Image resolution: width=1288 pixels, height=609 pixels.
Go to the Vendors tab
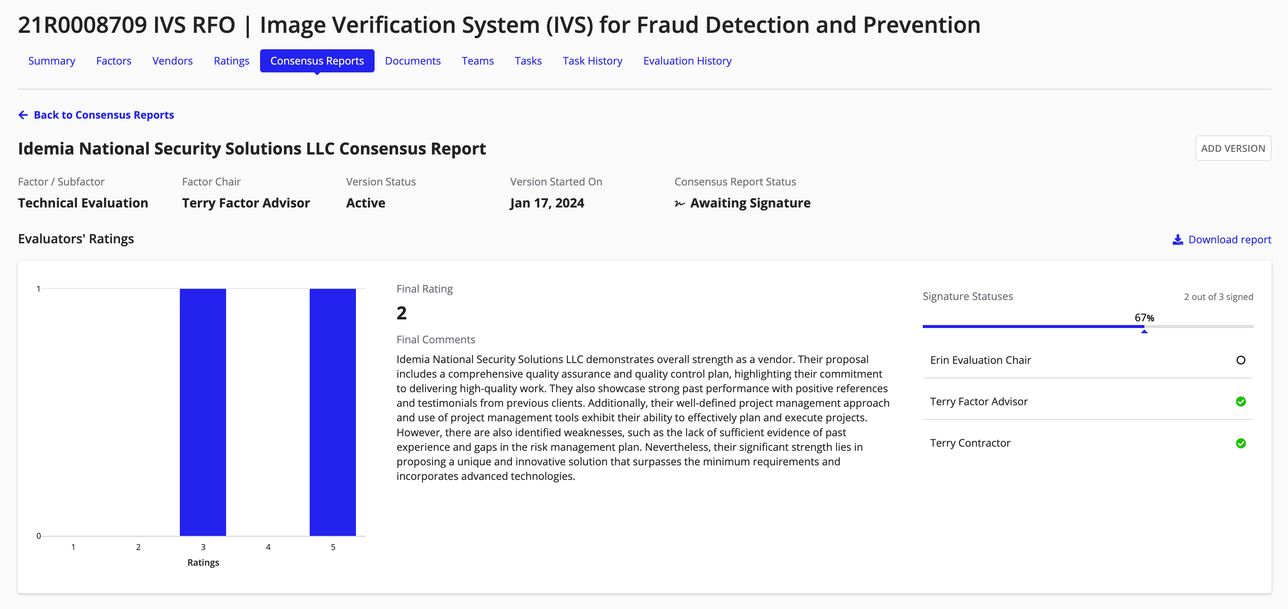tap(172, 61)
